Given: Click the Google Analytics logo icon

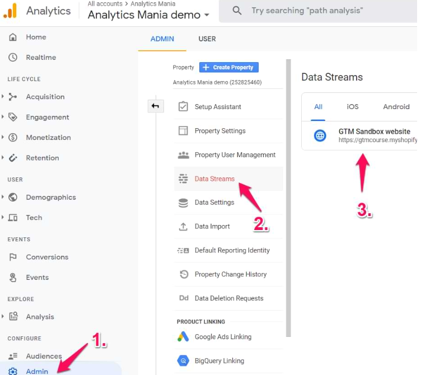Looking at the screenshot, I should [10, 11].
